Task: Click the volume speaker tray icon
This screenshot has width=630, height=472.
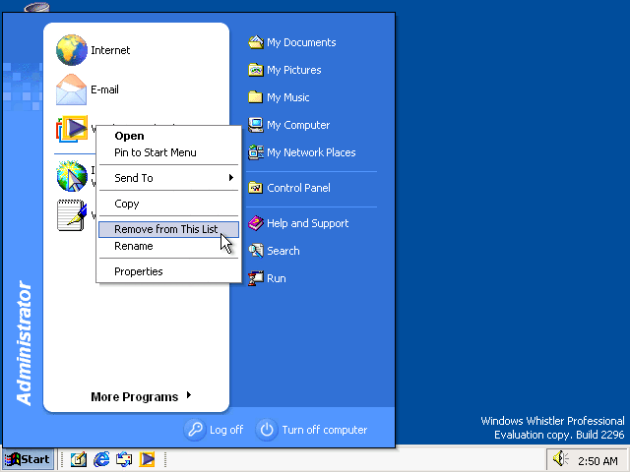Action: 560,459
